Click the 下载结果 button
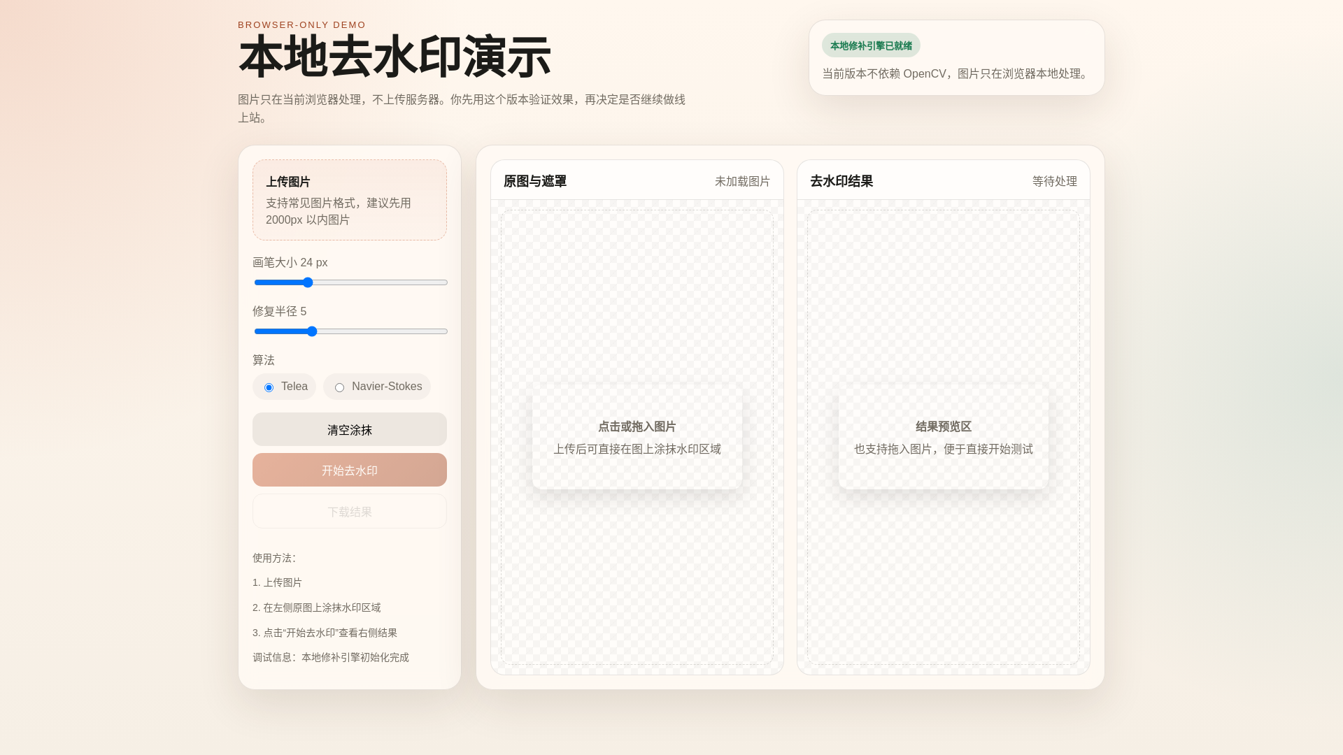The width and height of the screenshot is (1343, 755). (350, 511)
